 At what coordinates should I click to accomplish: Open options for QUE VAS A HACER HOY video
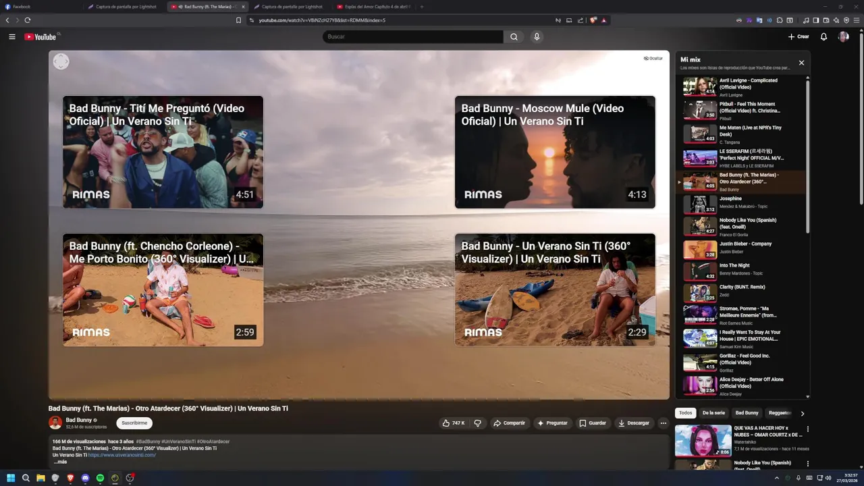click(807, 429)
